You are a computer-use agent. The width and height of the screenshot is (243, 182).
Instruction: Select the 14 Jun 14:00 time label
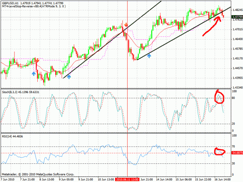164,180
